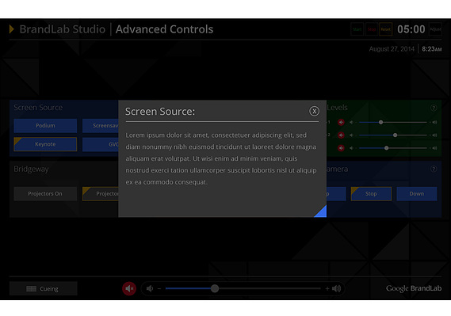Mute the third Levels channel
This screenshot has height=316, width=451.
[x=341, y=148]
